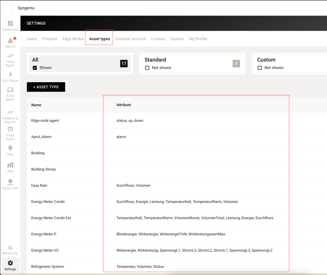Open the Monitoring bars icon
The height and width of the screenshot is (275, 327).
pos(10,247)
